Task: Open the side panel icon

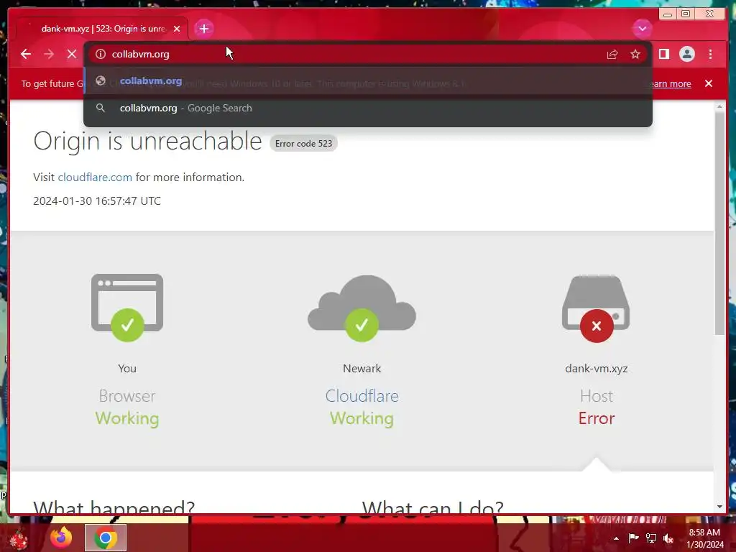Action: (663, 54)
